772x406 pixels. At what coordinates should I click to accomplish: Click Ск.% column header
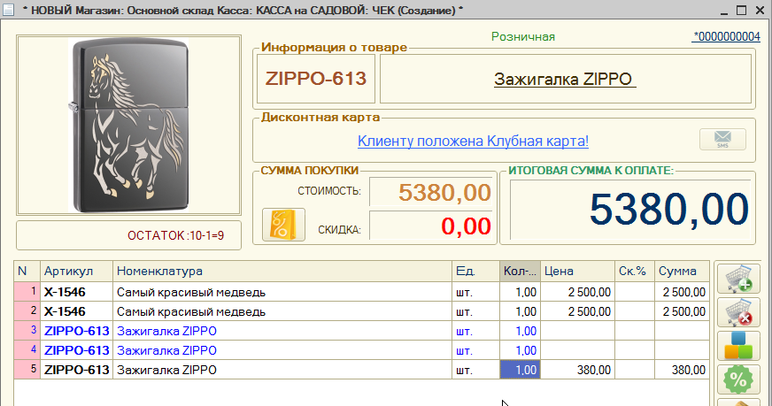tap(635, 272)
